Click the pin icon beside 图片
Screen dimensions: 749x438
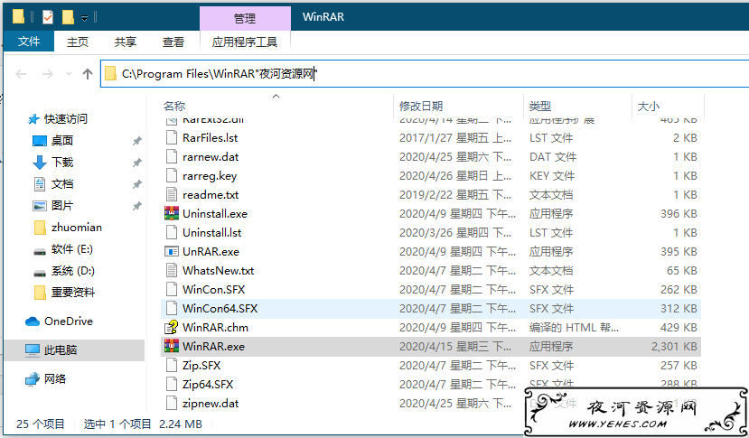(x=136, y=206)
